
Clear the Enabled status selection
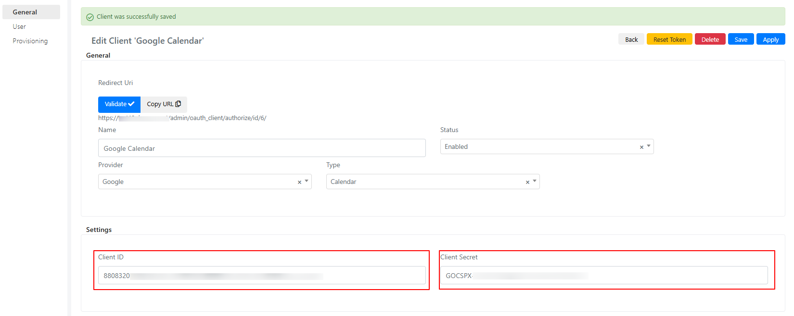pyautogui.click(x=641, y=147)
